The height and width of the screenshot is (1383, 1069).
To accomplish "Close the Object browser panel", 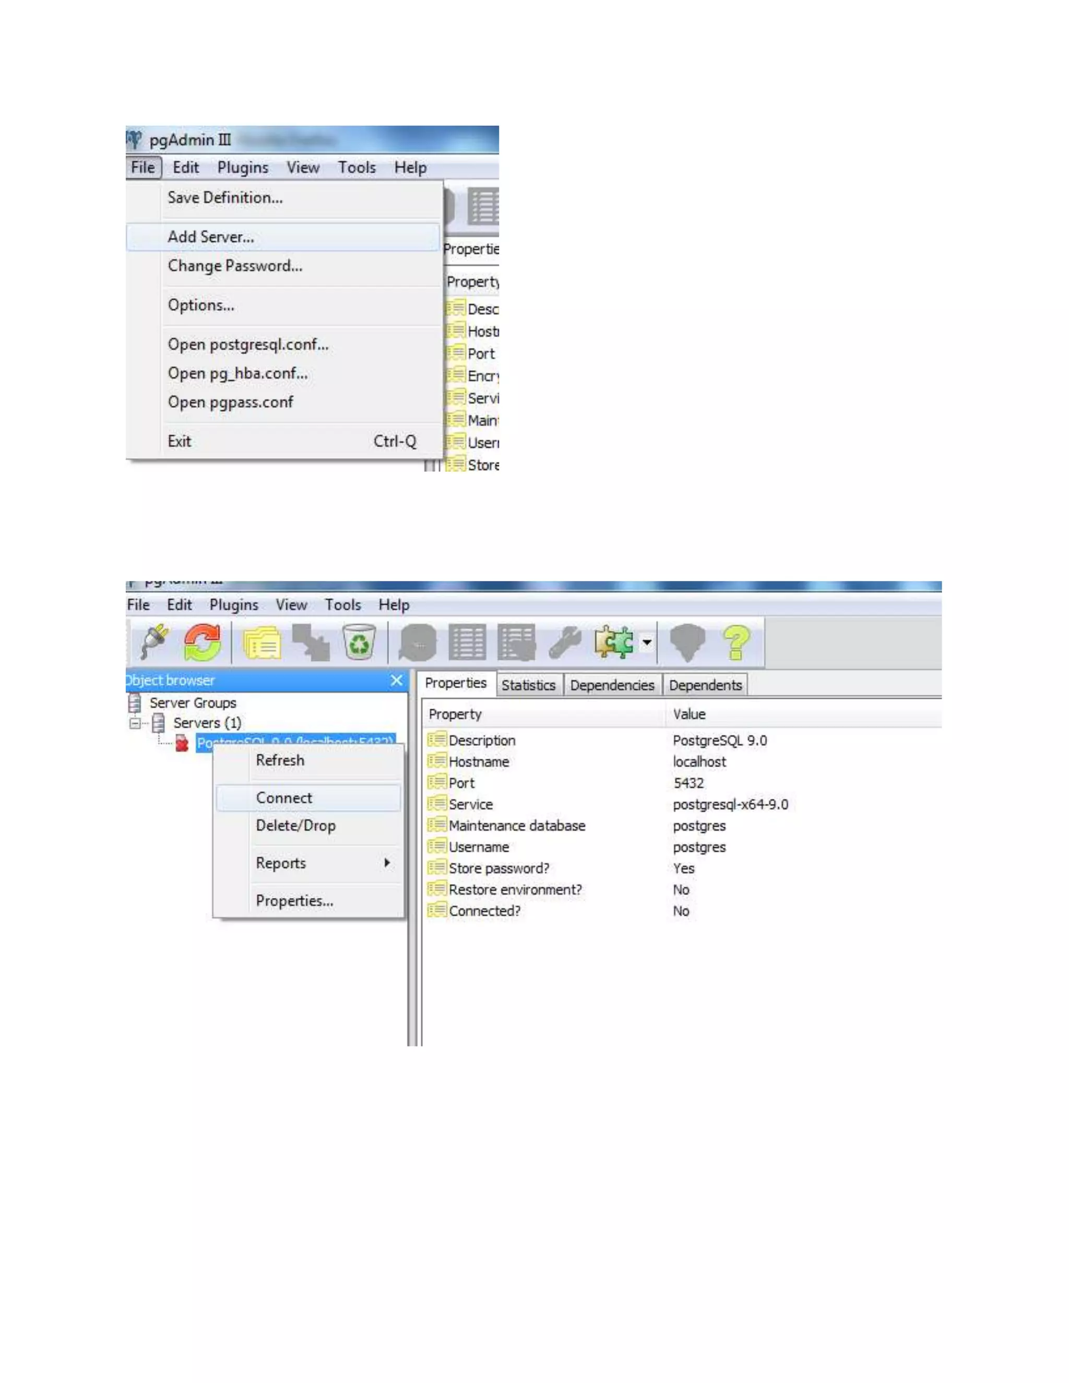I will pos(397,680).
